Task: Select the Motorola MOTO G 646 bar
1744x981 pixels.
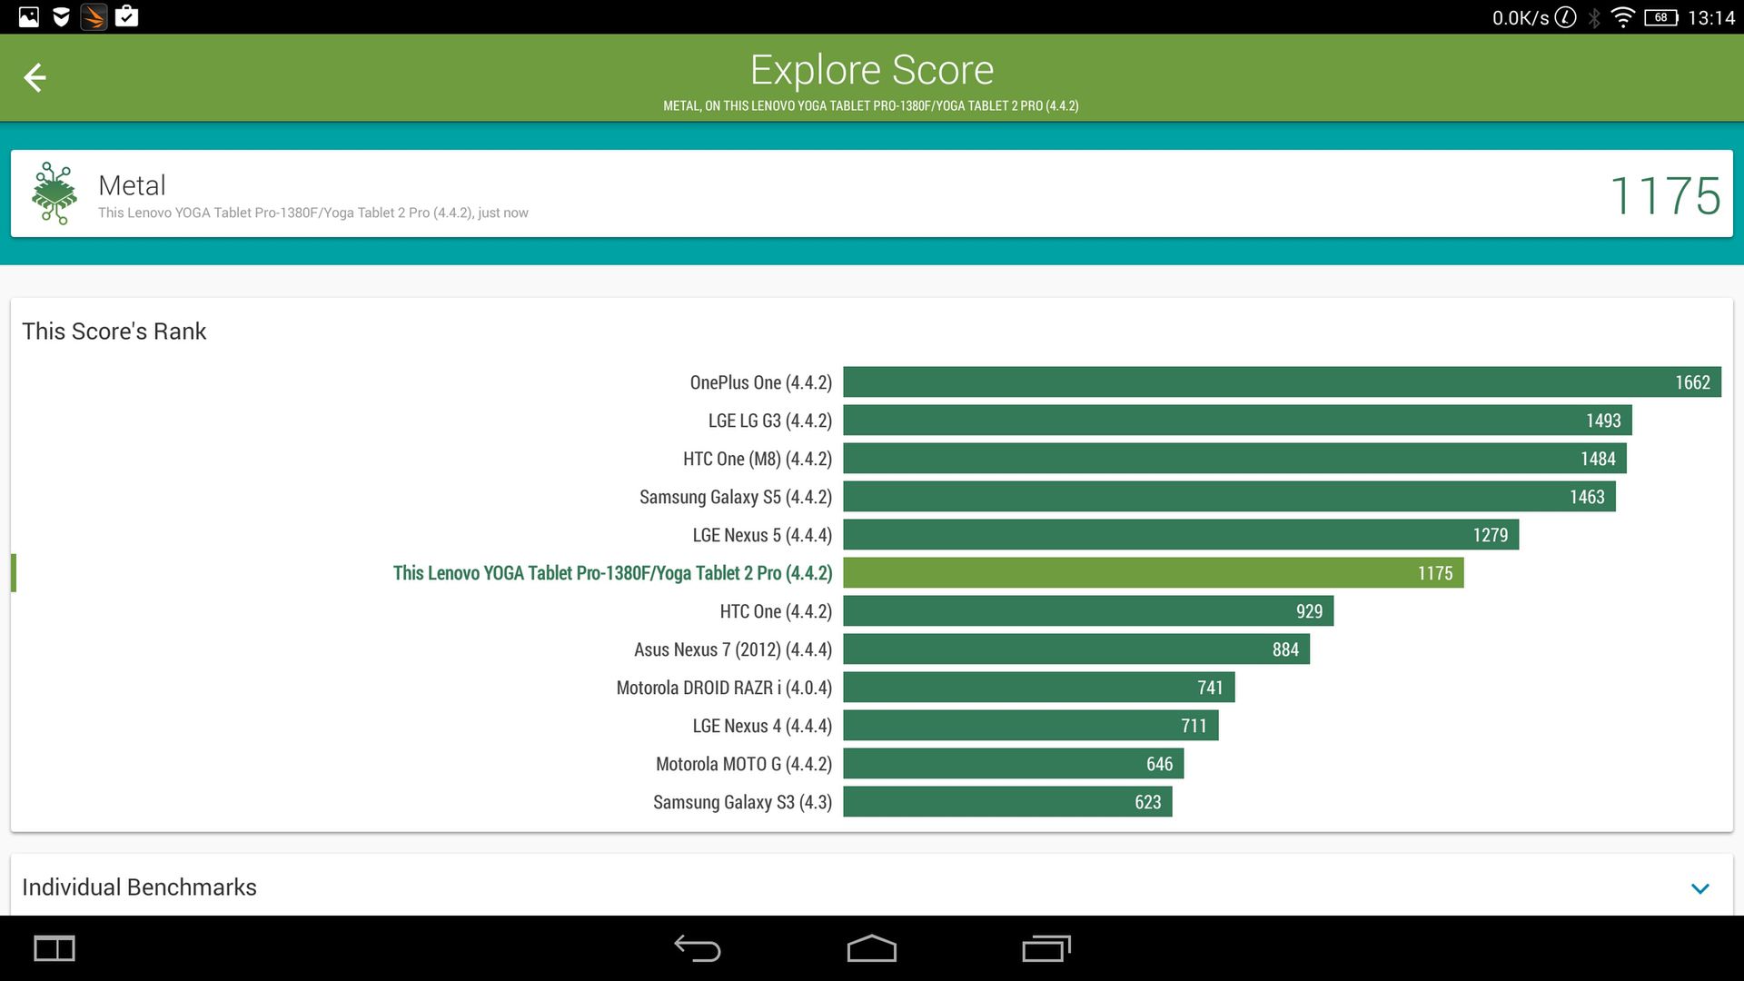Action: pyautogui.click(x=1014, y=764)
